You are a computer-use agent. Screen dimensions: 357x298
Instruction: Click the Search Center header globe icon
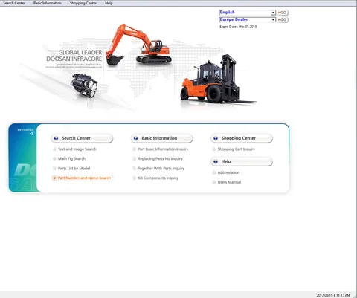56,138
